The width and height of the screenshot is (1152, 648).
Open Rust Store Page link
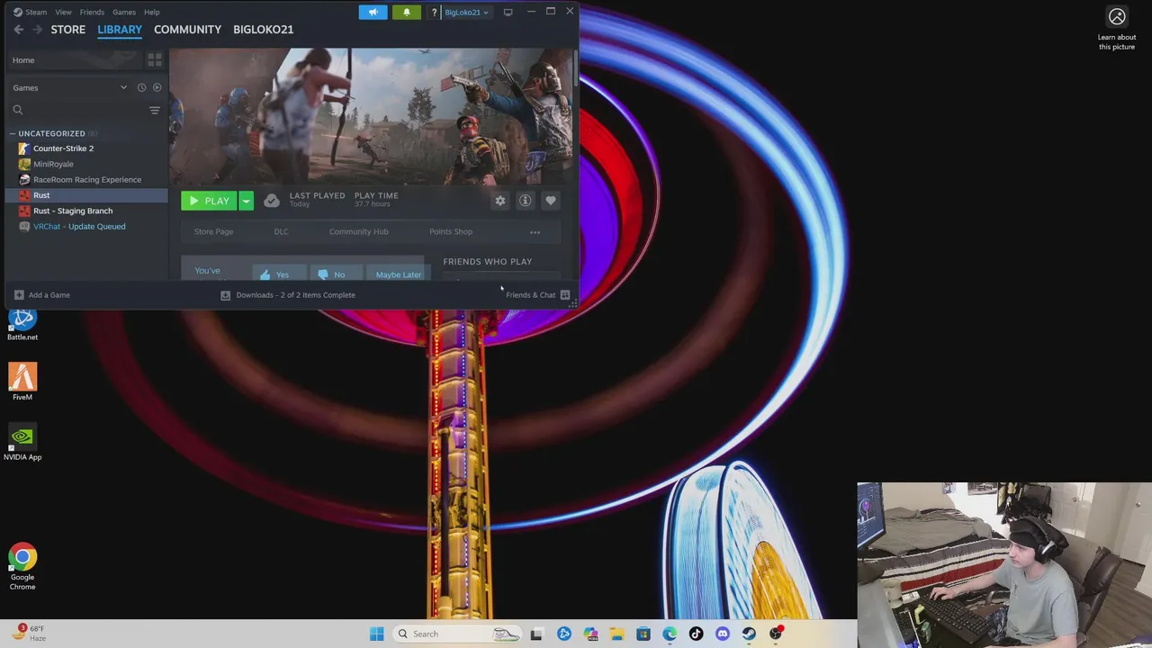[213, 232]
